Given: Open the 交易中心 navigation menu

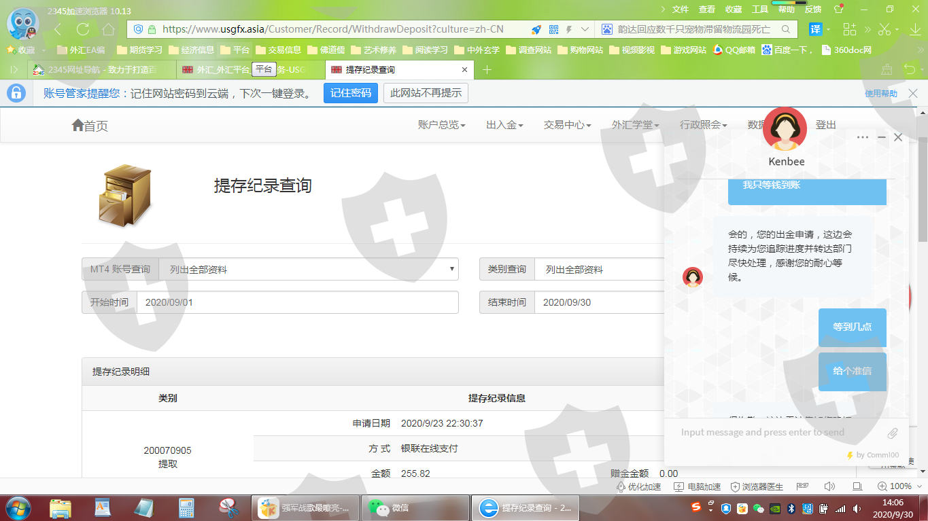Looking at the screenshot, I should click(x=567, y=125).
